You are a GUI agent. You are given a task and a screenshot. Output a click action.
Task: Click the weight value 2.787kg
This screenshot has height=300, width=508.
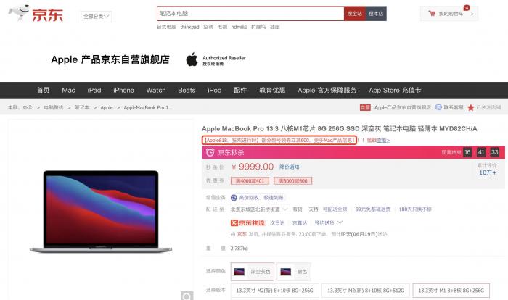click(x=239, y=249)
